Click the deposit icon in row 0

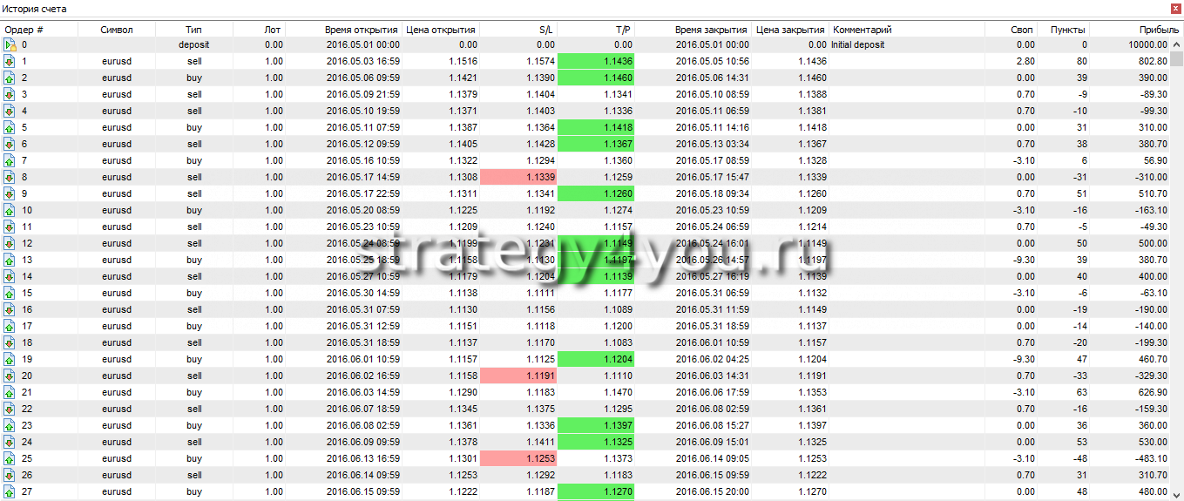[10, 44]
